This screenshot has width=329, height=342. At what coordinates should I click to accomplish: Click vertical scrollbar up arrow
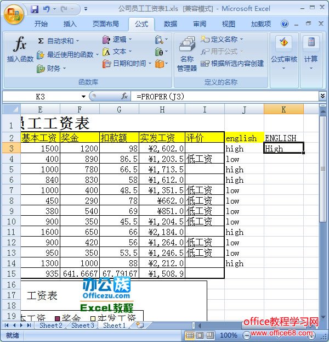click(x=322, y=110)
